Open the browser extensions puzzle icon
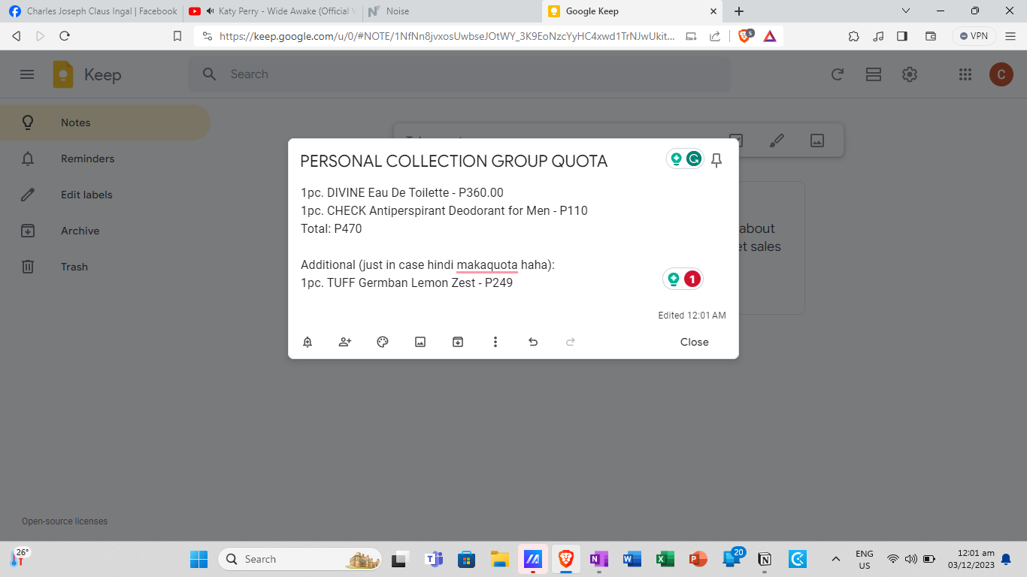Screen dimensions: 1027x577 853,35
